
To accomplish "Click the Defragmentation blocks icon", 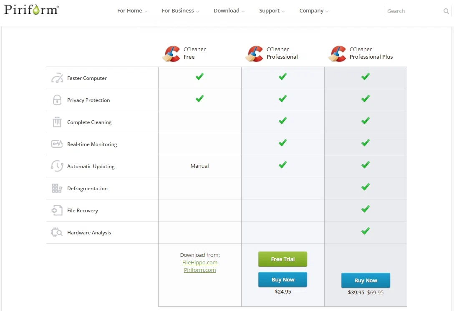I will [x=57, y=188].
